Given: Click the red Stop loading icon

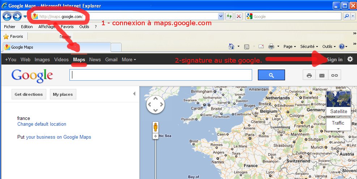Looking at the screenshot, I should click(238, 16).
